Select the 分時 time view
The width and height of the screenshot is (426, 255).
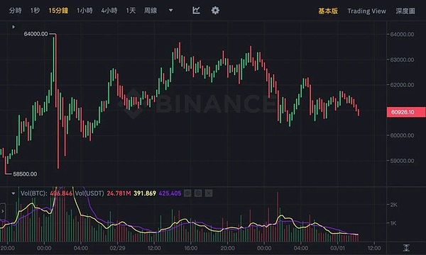pyautogui.click(x=15, y=11)
